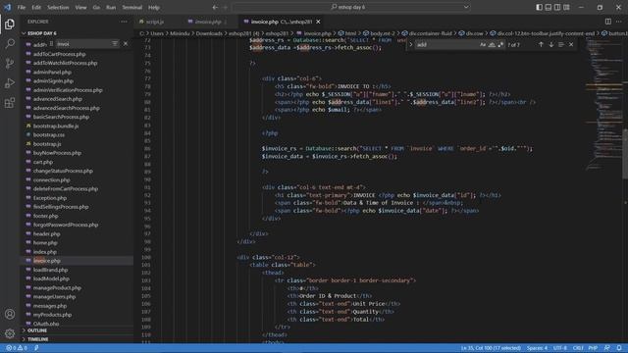Toggle Use Regular Expression in find widget
This screenshot has width=628, height=353.
coord(500,45)
